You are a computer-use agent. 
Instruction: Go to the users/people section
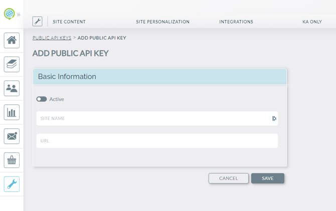point(12,88)
